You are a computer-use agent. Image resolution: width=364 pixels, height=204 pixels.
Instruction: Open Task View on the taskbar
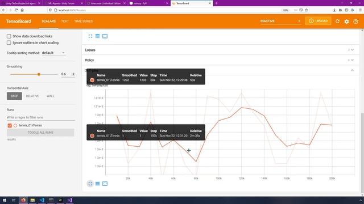pyautogui.click(x=14, y=200)
